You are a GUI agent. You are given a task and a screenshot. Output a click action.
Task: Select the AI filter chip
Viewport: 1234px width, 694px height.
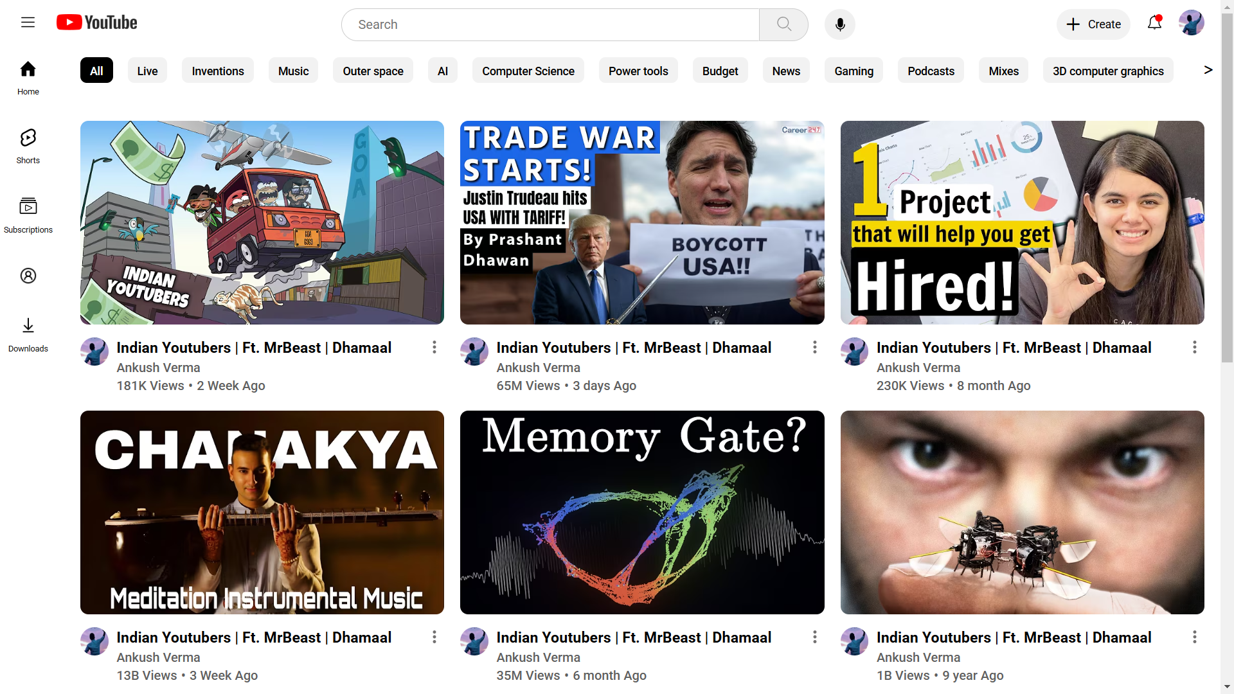[x=443, y=71]
